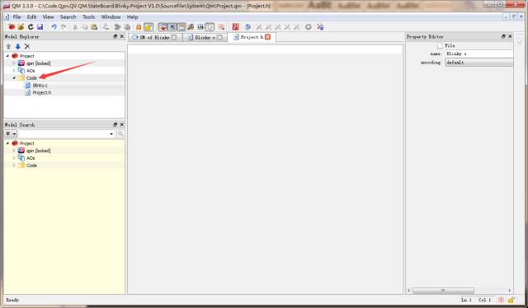
Task: Float the Model Explorer panel
Action: pos(115,36)
